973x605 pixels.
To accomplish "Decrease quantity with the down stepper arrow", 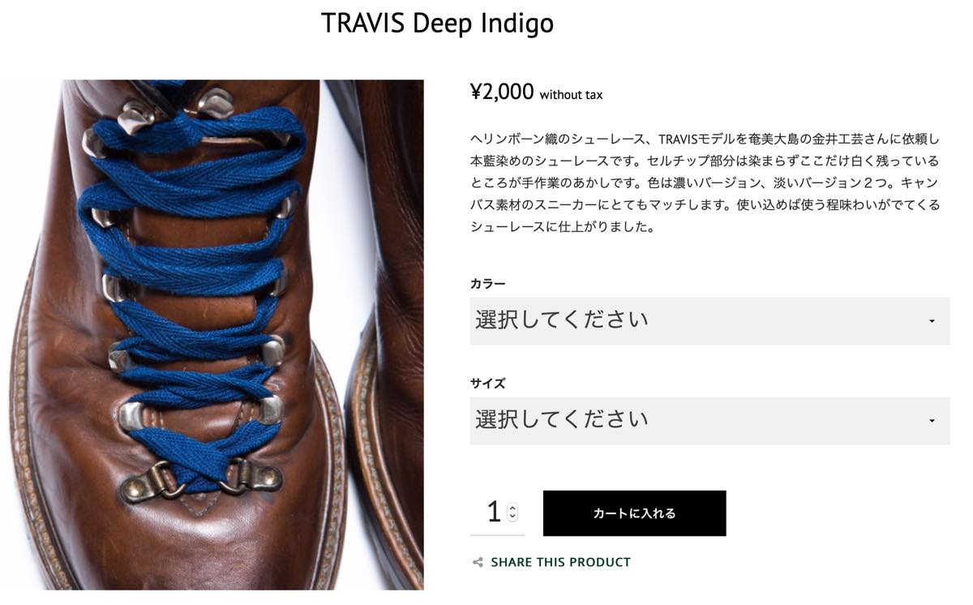I will (512, 517).
